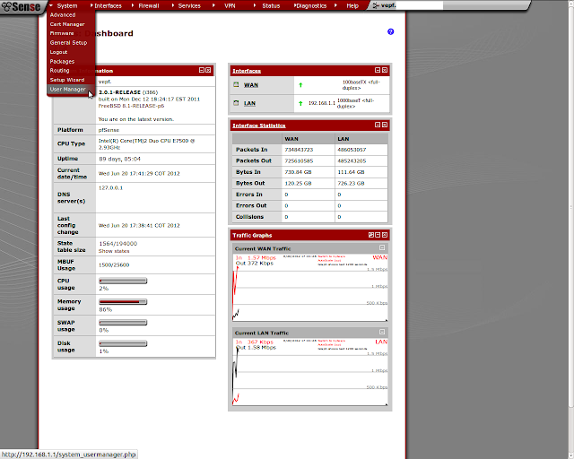The height and width of the screenshot is (459, 574).
Task: Click the Show states link
Action: pyautogui.click(x=114, y=251)
